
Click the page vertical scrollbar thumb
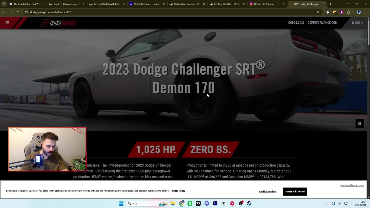368,32
